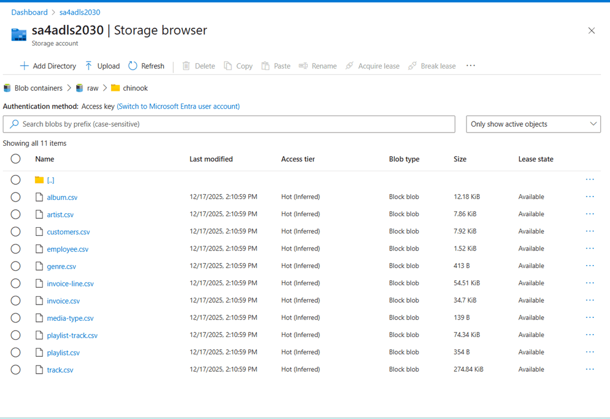Image resolution: width=610 pixels, height=419 pixels.
Task: Click the Add Directory plus icon
Action: click(24, 66)
